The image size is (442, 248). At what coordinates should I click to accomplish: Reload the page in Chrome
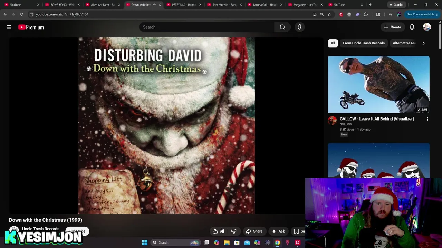[21, 14]
